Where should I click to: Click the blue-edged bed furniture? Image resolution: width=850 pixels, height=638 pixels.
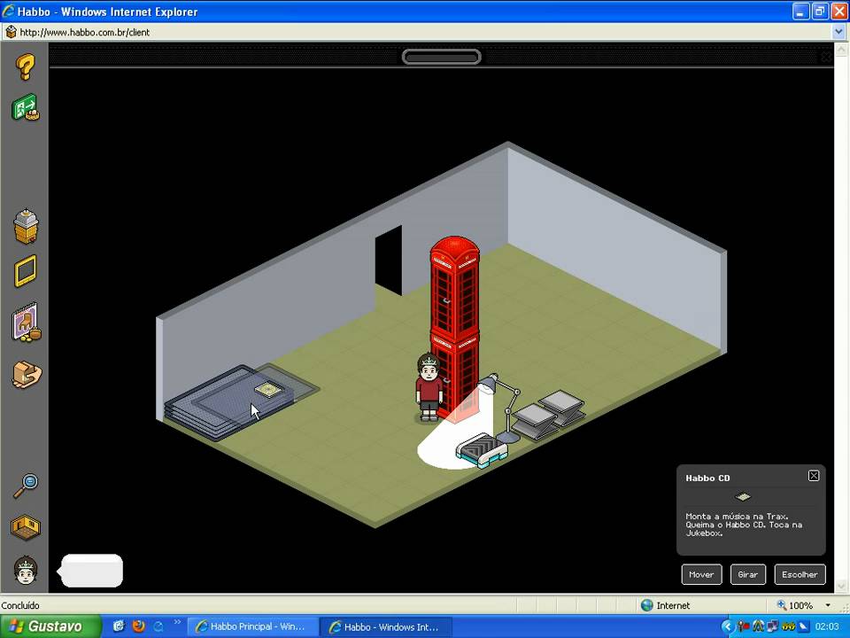pyautogui.click(x=482, y=450)
